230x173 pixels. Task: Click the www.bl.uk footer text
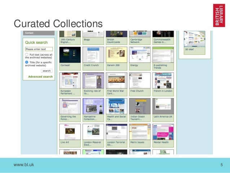click(24, 165)
